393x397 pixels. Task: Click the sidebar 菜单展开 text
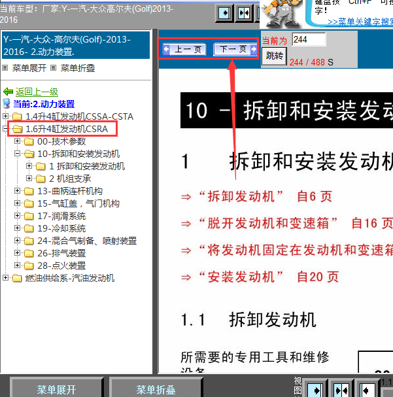pyautogui.click(x=29, y=68)
